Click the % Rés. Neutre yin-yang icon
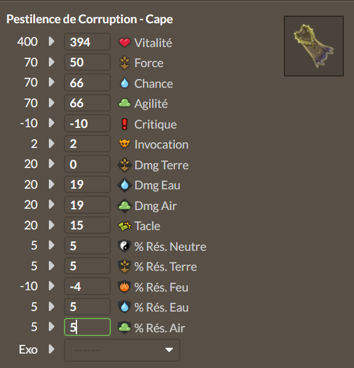 [x=124, y=246]
